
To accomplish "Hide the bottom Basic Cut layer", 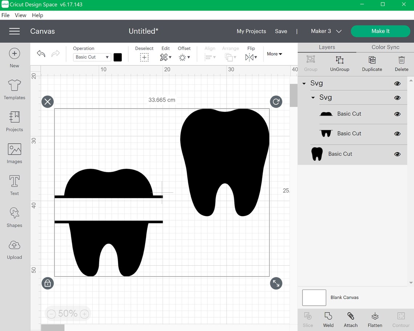I will tap(397, 154).
